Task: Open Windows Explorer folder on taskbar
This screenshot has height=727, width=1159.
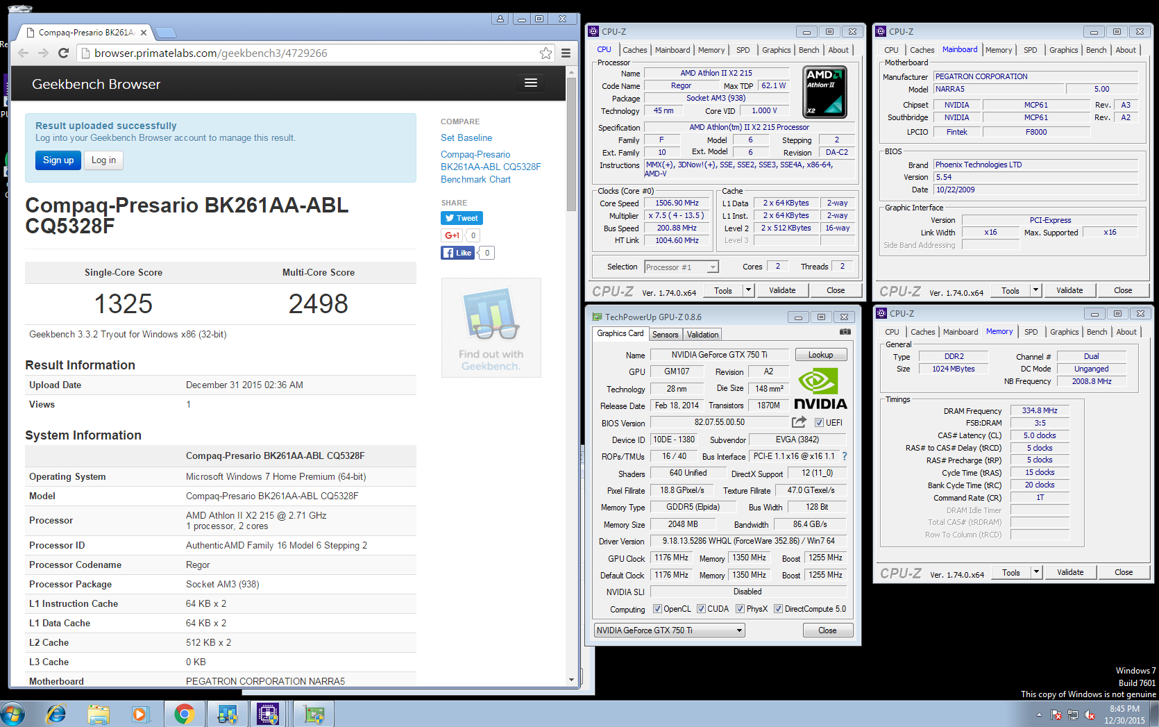Action: click(x=99, y=714)
